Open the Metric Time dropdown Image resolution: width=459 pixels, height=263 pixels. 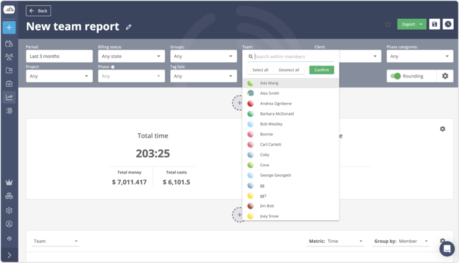[335, 242]
